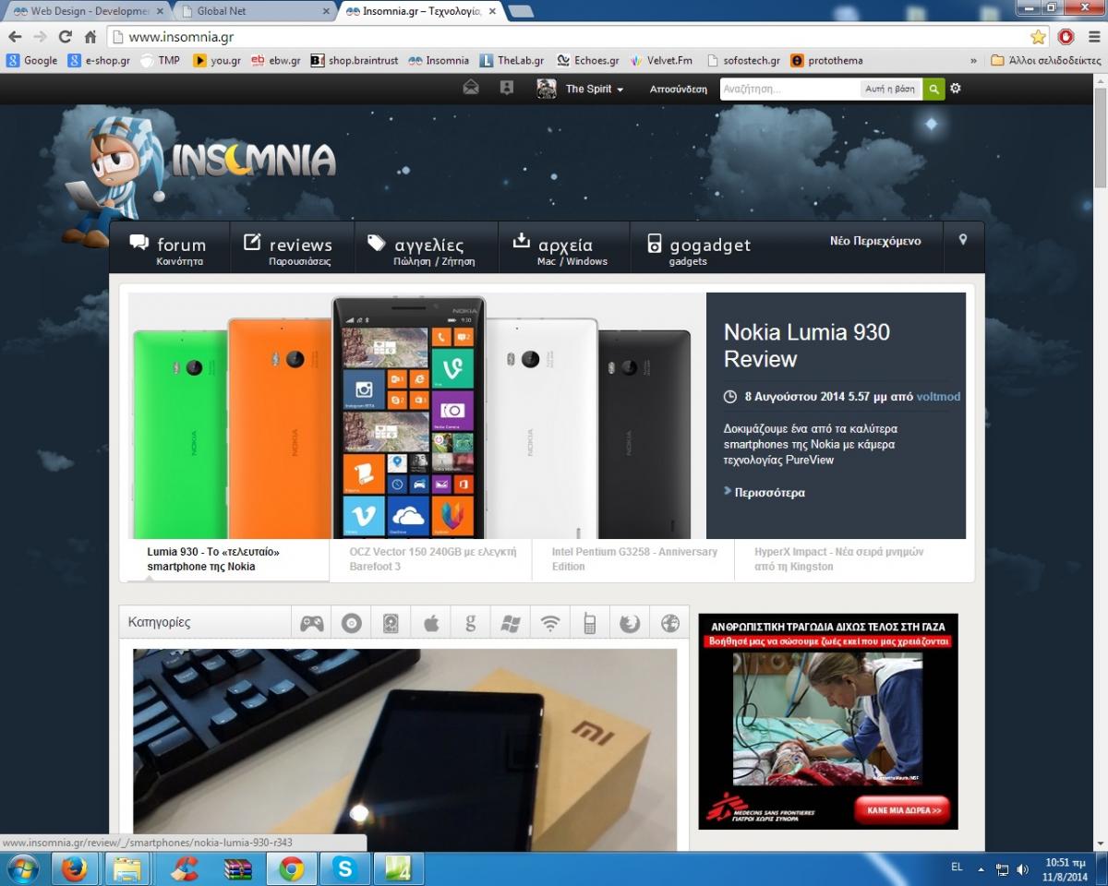Image resolution: width=1108 pixels, height=886 pixels.
Task: Select the Lumia 930 «τελευταίο» smartphone slide tab
Action: tap(228, 559)
